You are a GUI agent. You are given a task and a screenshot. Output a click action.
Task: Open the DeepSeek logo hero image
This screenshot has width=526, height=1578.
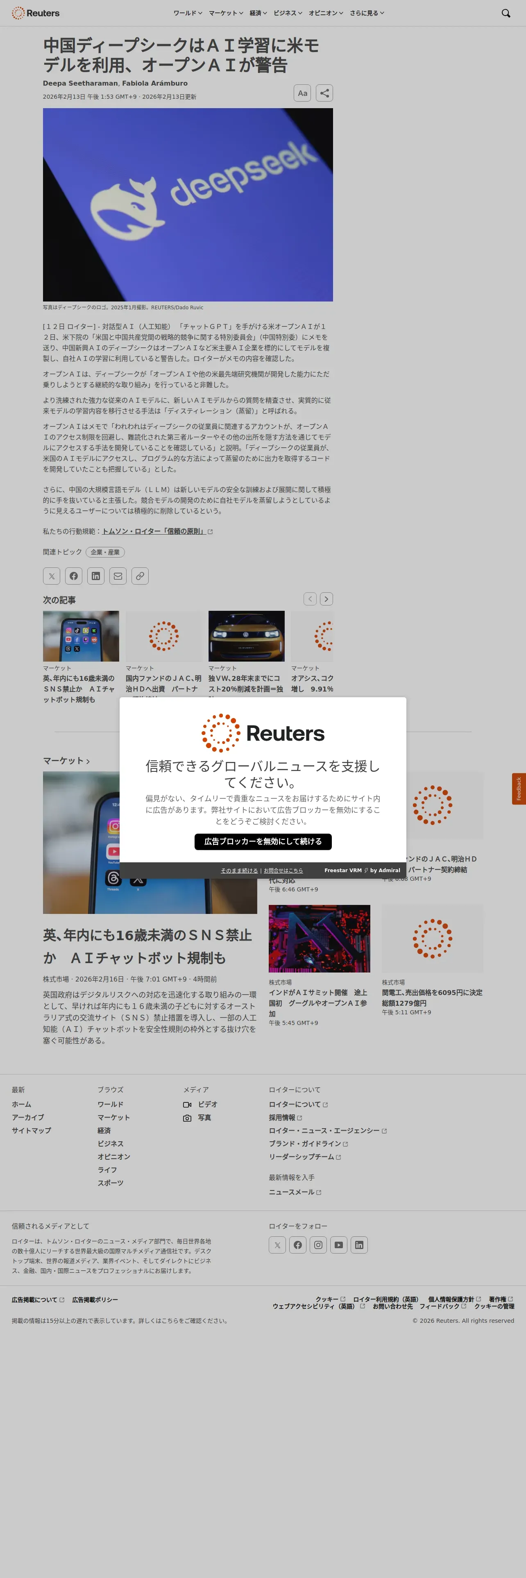[x=188, y=204]
